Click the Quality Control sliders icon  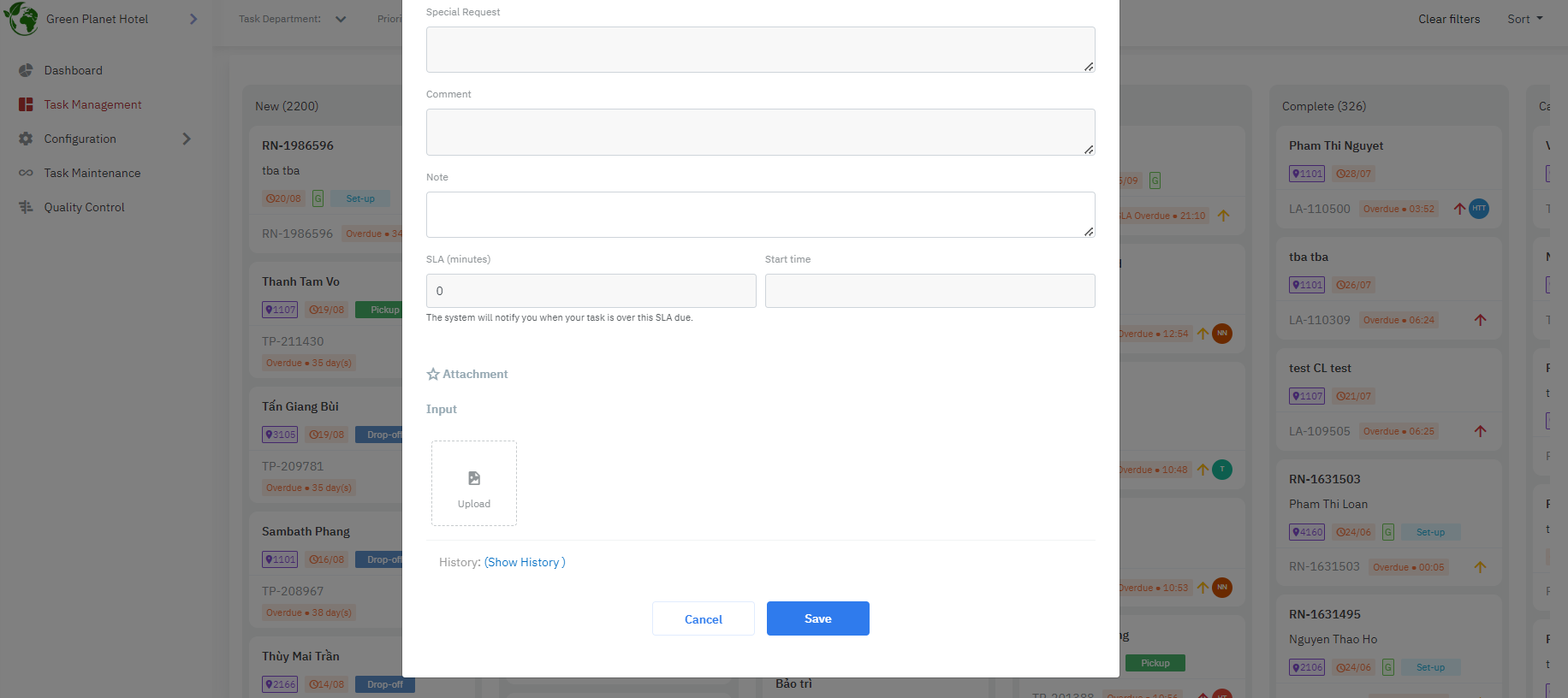[x=26, y=207]
